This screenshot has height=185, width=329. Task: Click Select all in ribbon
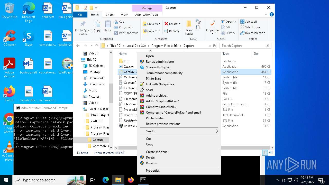pos(249,22)
